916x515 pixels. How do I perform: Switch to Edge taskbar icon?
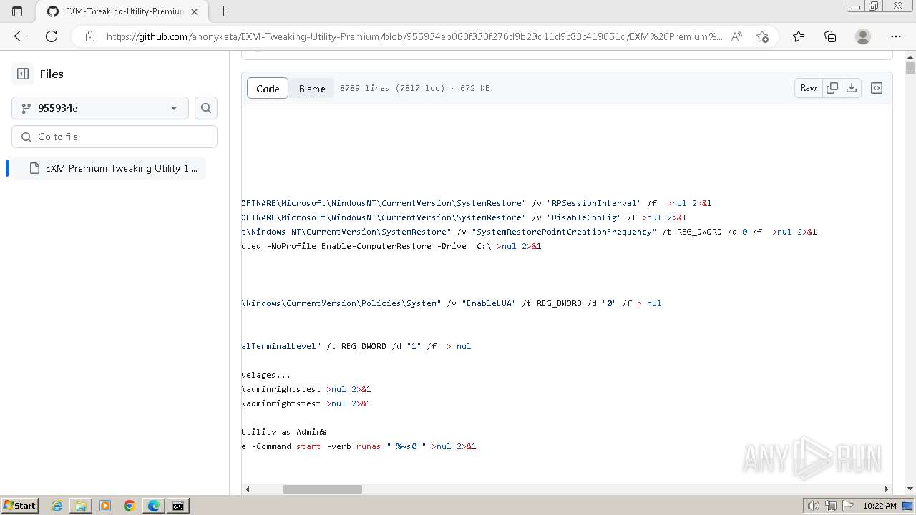(x=154, y=506)
